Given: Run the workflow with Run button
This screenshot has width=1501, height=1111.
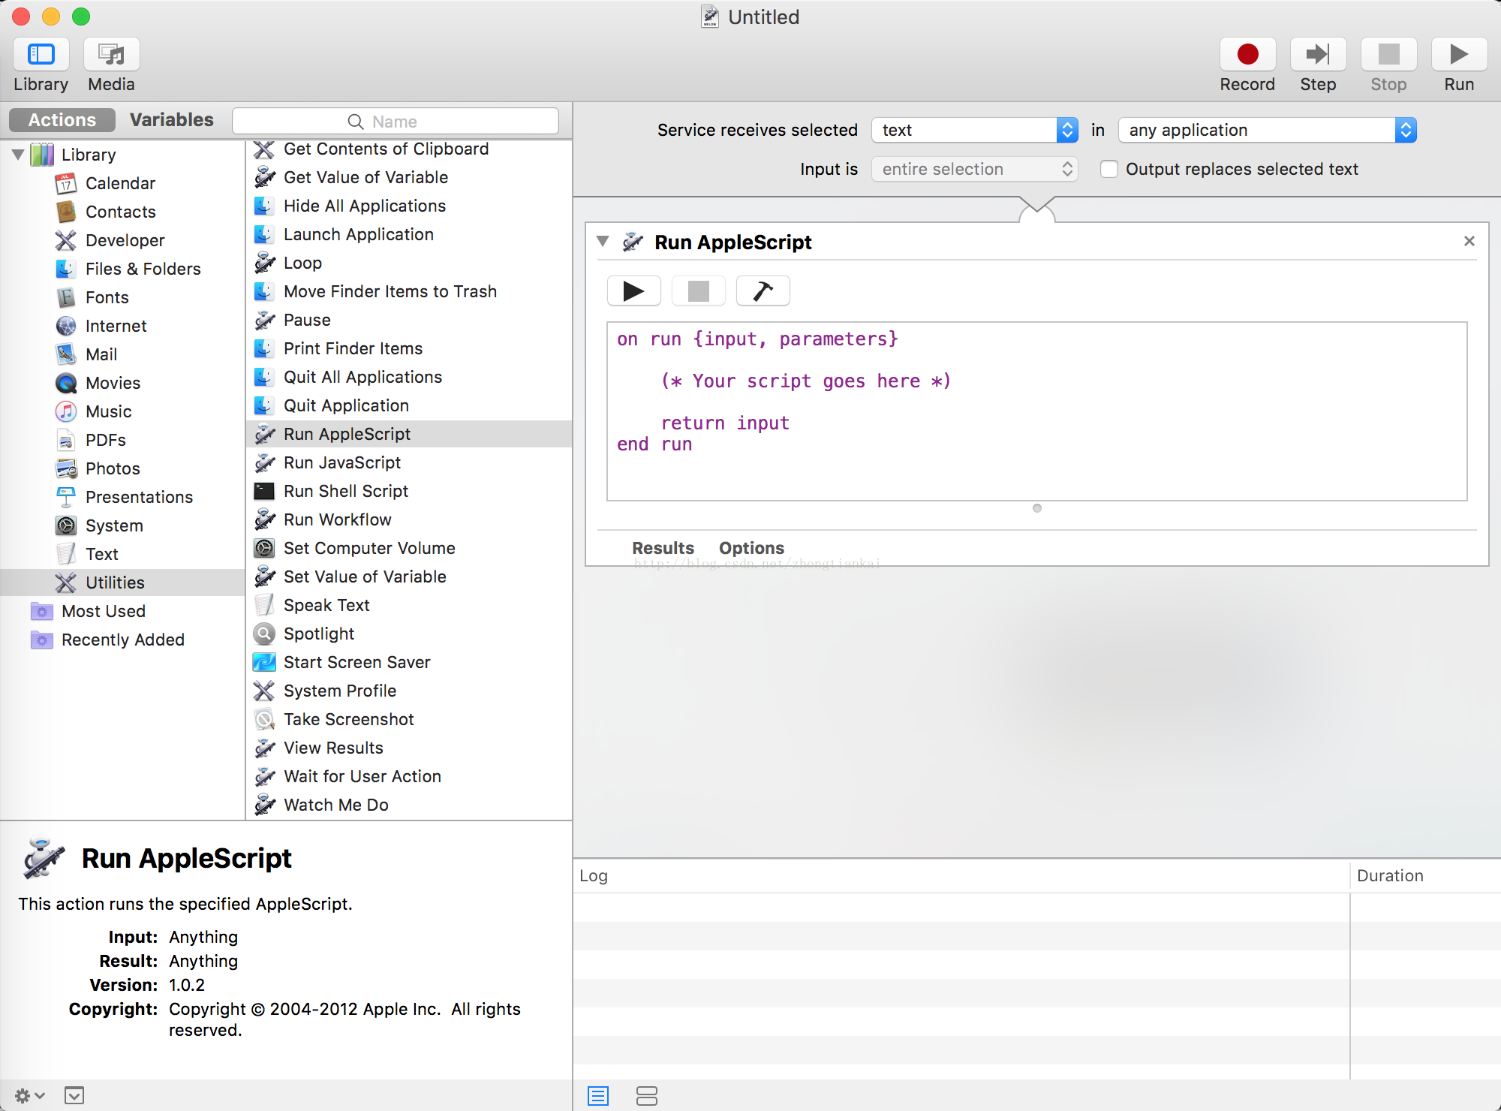Looking at the screenshot, I should tap(1458, 55).
